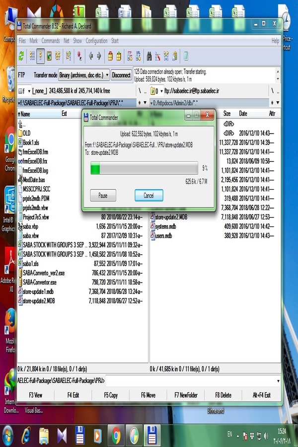Screen dimensions: 298x447
Task: Open the Show menu
Action: (x=77, y=41)
